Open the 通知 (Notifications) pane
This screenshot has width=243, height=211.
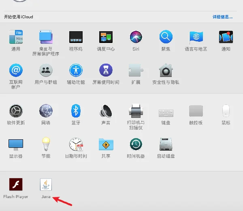click(226, 37)
